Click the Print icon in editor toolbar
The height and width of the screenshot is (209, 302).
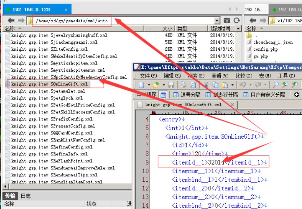pos(183,85)
